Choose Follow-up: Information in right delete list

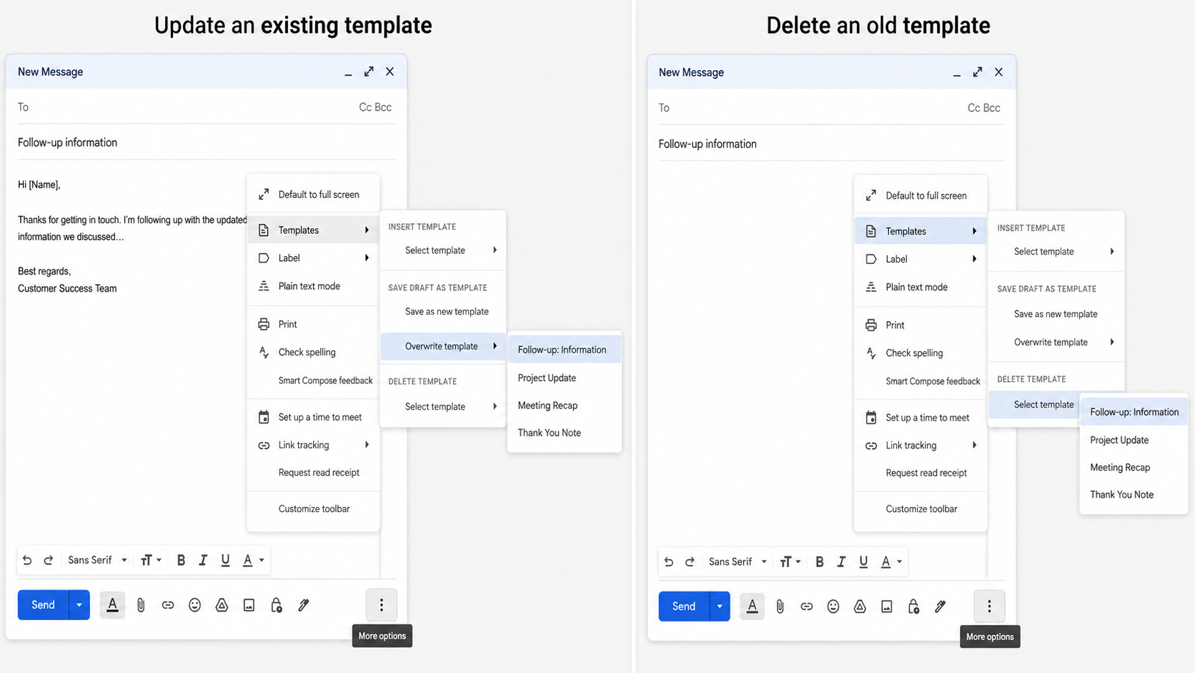(1134, 412)
